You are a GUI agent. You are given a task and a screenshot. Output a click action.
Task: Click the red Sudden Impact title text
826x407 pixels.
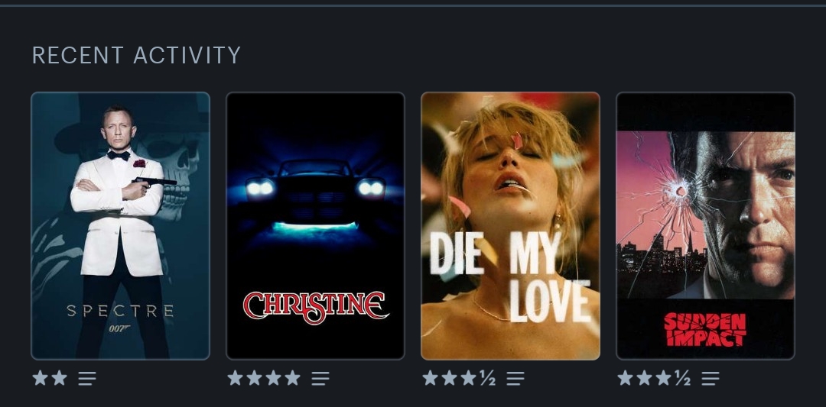click(x=705, y=330)
